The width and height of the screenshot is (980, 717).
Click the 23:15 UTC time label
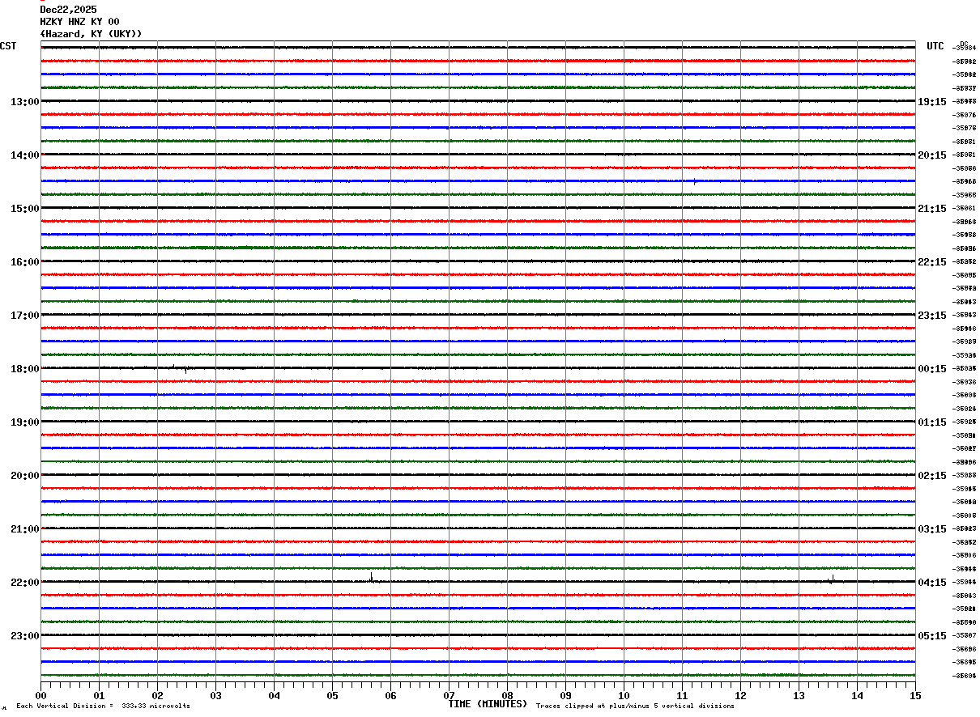tap(931, 316)
